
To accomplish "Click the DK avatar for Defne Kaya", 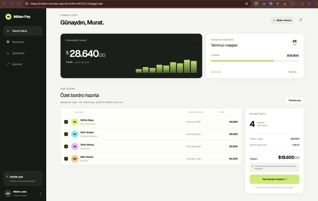I will coord(75,122).
